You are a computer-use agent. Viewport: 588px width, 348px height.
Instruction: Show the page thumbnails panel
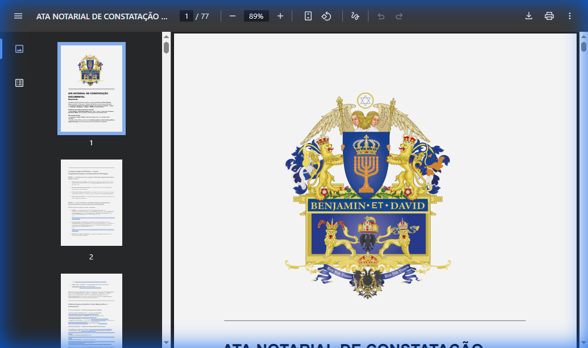click(x=19, y=48)
